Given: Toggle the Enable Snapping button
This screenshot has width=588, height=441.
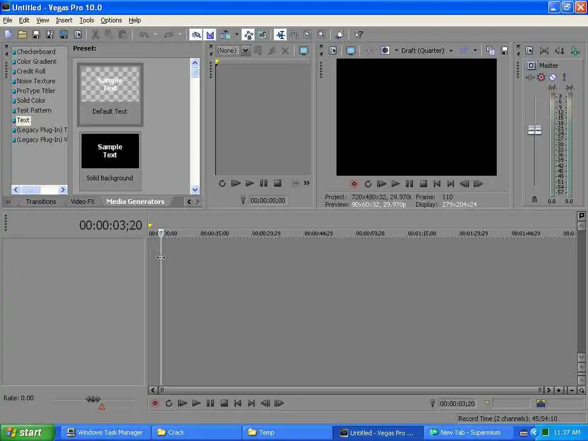Looking at the screenshot, I should pos(196,35).
